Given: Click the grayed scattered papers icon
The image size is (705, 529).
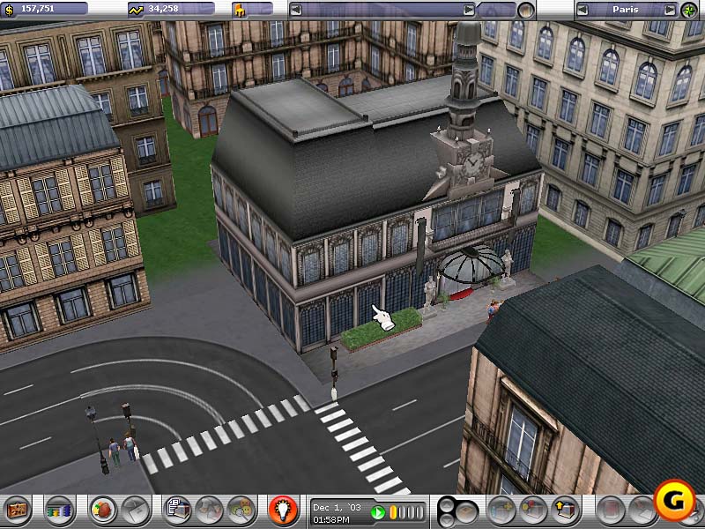Looking at the screenshot, I should click(x=210, y=510).
